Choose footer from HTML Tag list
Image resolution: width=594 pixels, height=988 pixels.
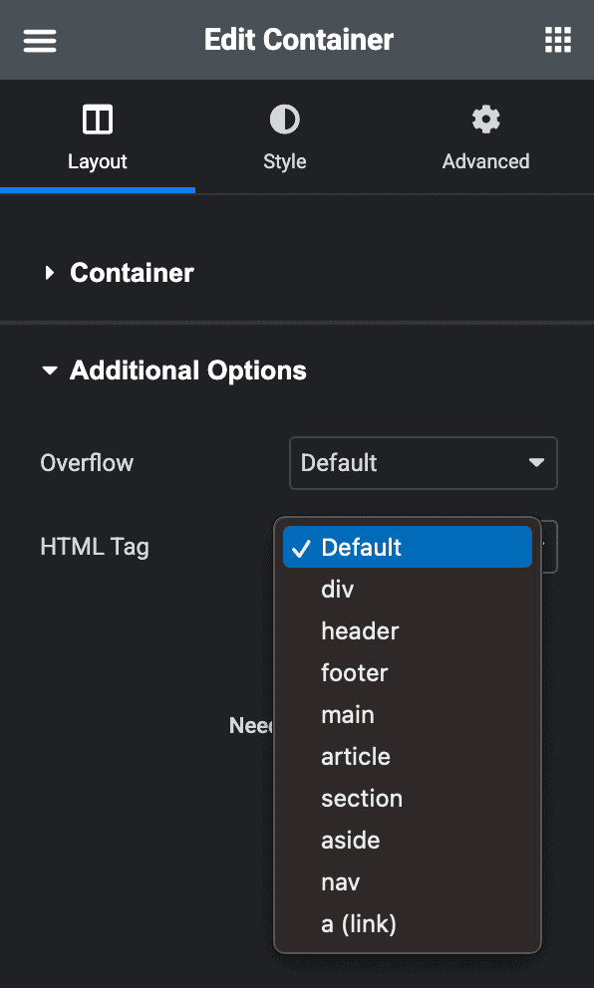[x=408, y=673]
